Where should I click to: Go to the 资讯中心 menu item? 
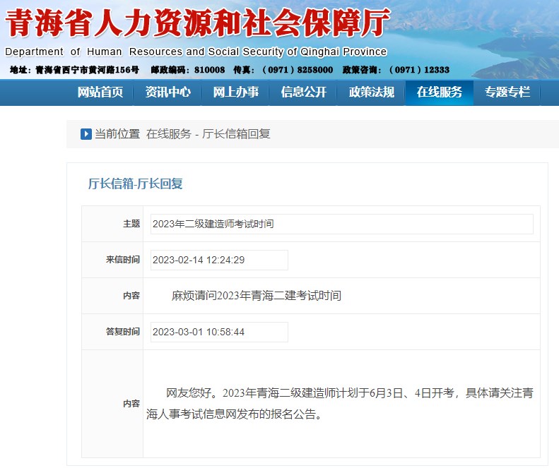(x=167, y=92)
